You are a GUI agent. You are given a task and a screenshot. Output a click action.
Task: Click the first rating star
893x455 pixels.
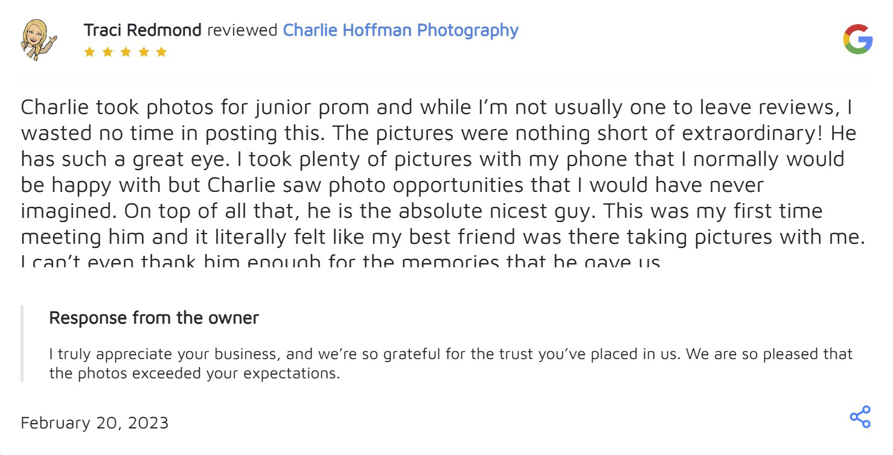pos(89,52)
